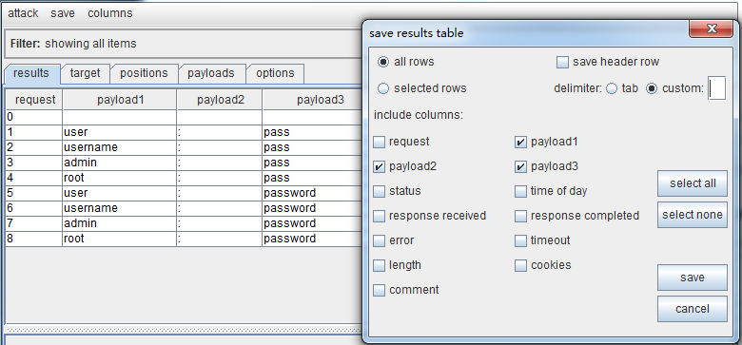Click password cell in row 8
The image size is (742, 345).
tap(312, 239)
